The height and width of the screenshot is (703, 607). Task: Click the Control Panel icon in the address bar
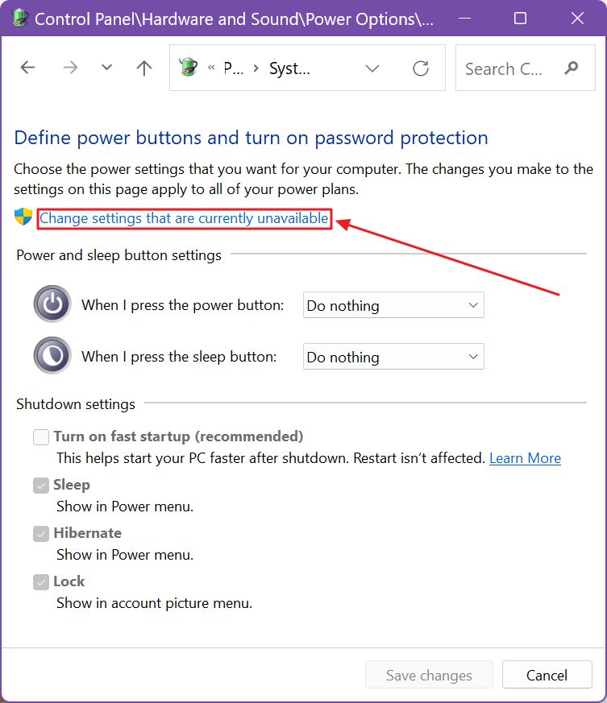[x=188, y=68]
